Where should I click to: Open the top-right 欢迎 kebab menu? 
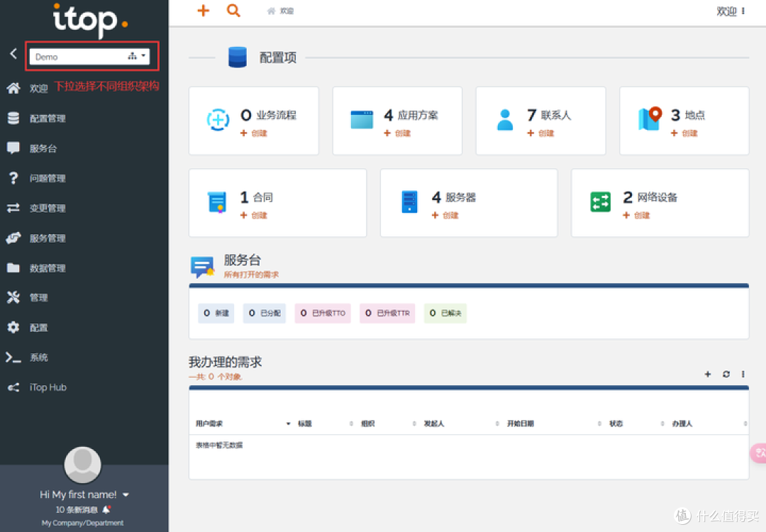(x=743, y=11)
